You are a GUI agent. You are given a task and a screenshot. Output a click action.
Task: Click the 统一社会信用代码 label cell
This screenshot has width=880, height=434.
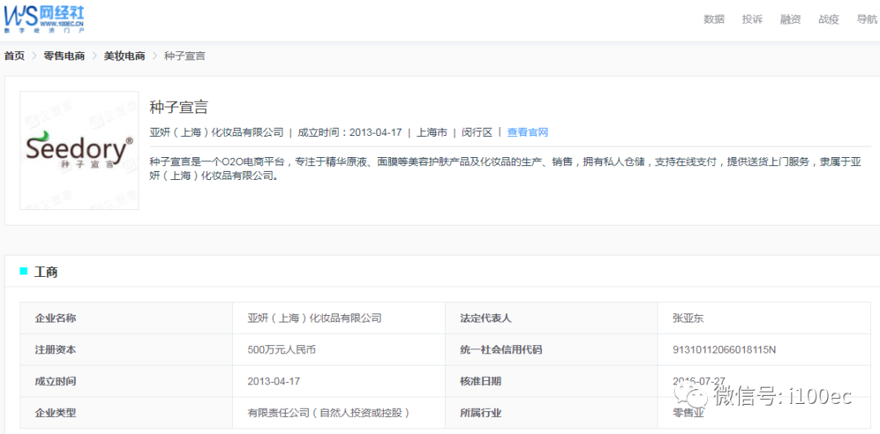551,350
